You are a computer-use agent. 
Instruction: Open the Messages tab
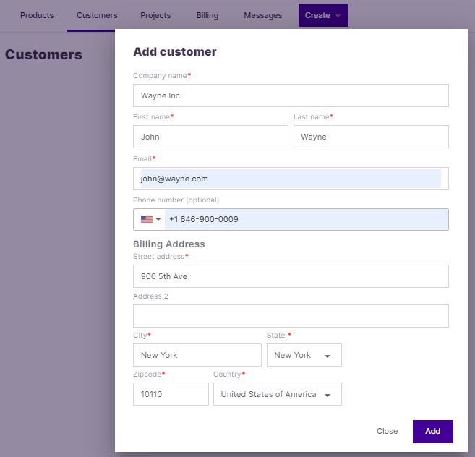click(263, 15)
